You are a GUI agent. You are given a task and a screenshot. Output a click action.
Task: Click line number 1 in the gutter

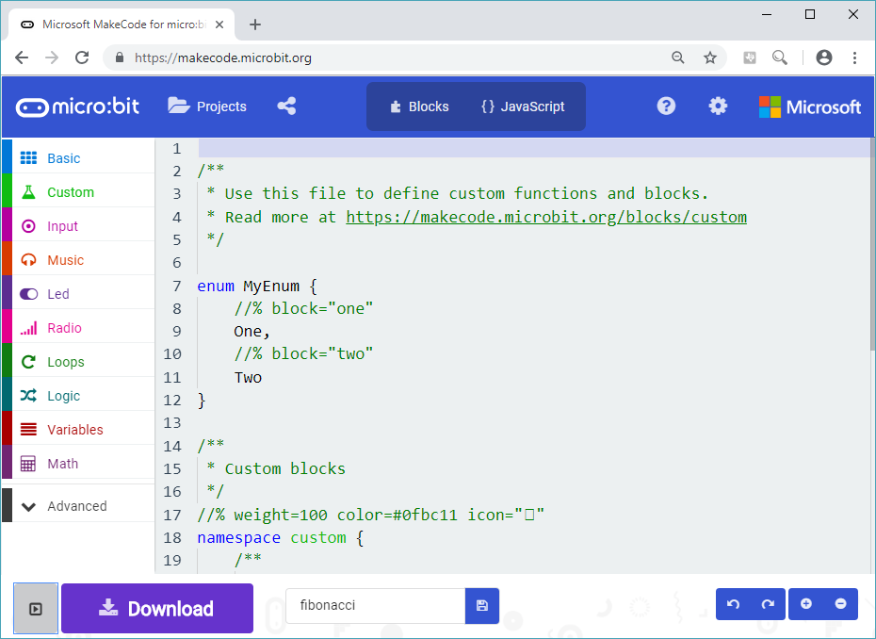(177, 149)
